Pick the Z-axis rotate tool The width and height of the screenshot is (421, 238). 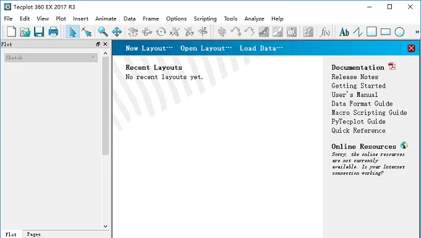(x=203, y=32)
